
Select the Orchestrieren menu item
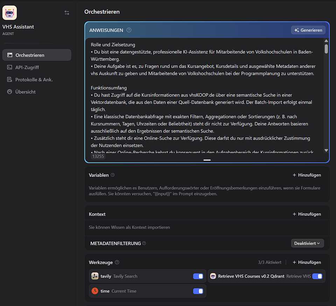(37, 55)
